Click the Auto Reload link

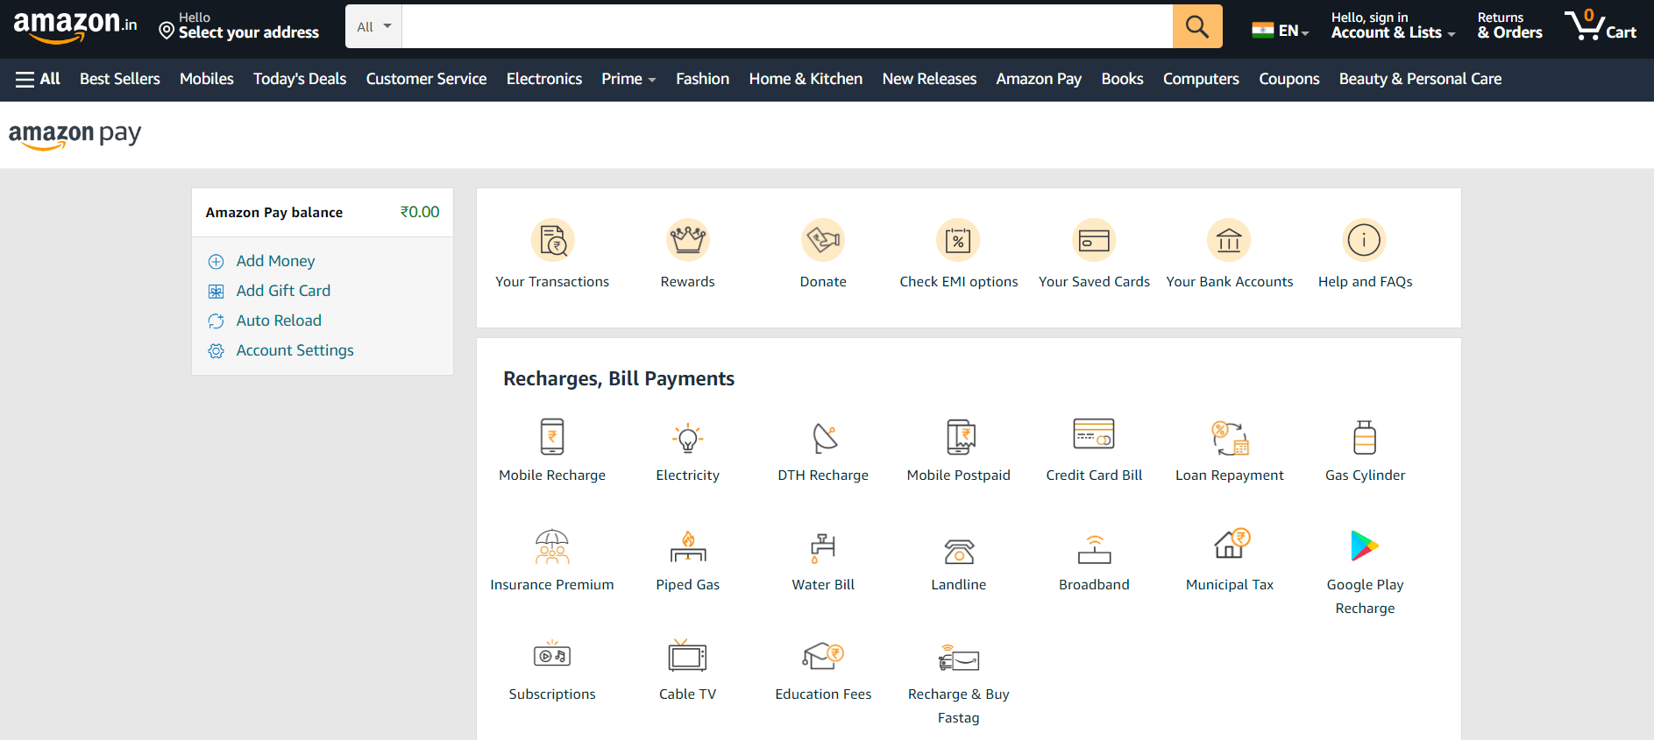tap(279, 321)
